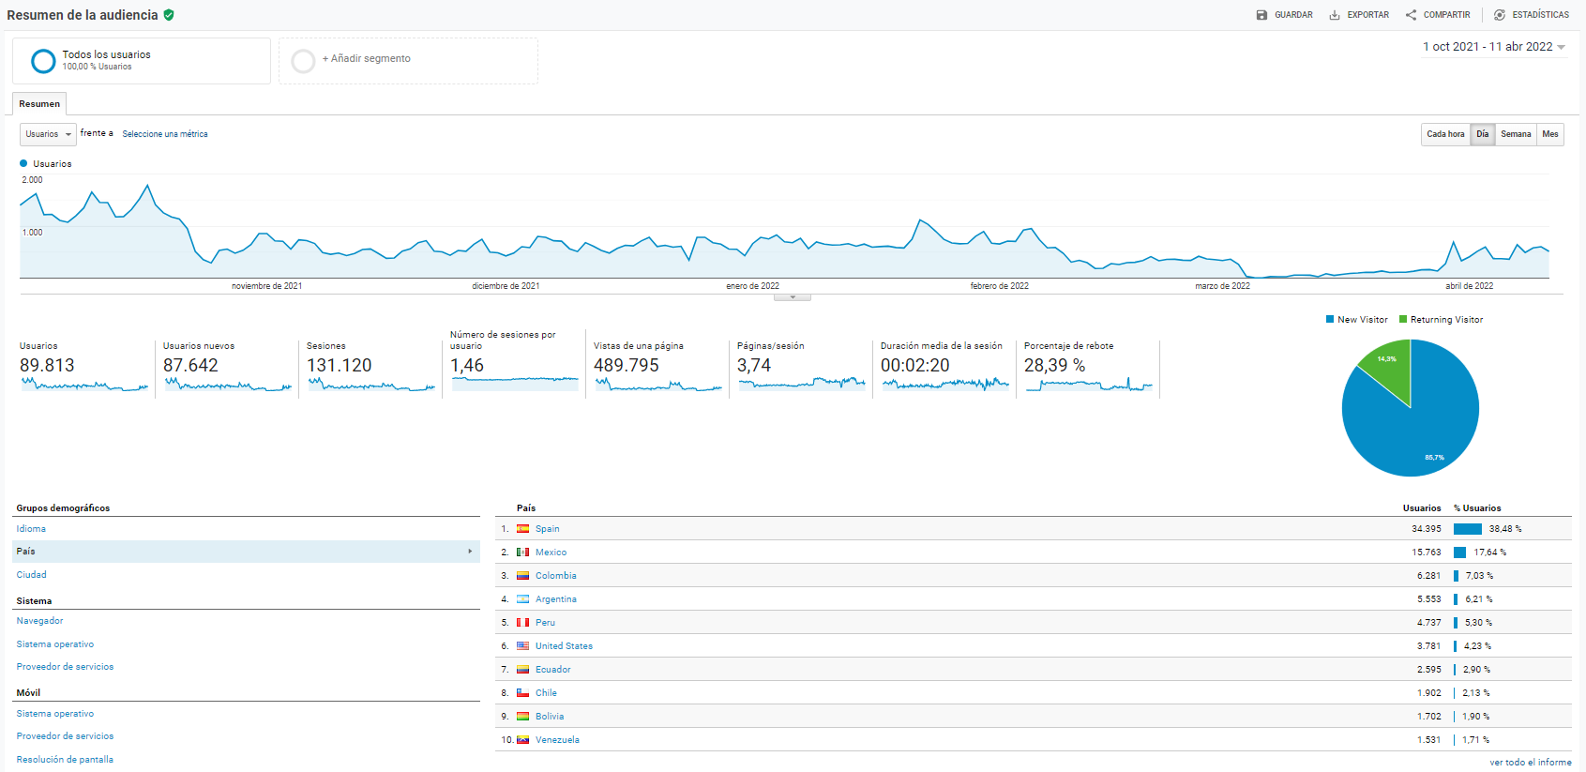Click the Guardar save icon
Viewport: 1586px width, 772px height.
[1261, 15]
